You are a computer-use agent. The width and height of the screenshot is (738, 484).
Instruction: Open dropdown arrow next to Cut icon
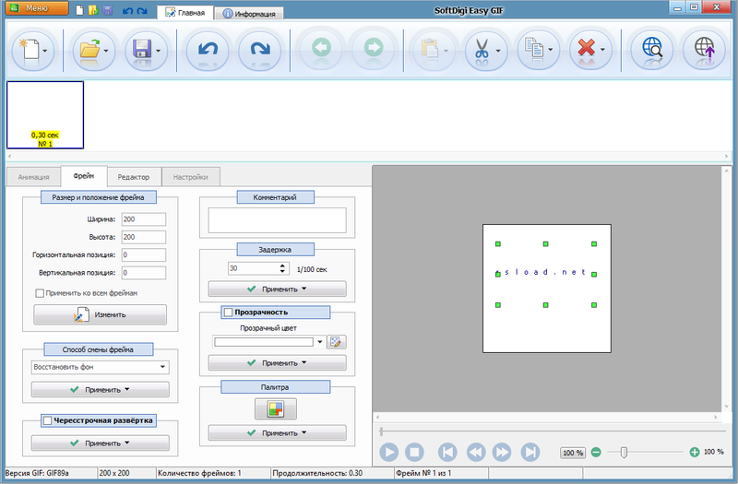pos(498,51)
